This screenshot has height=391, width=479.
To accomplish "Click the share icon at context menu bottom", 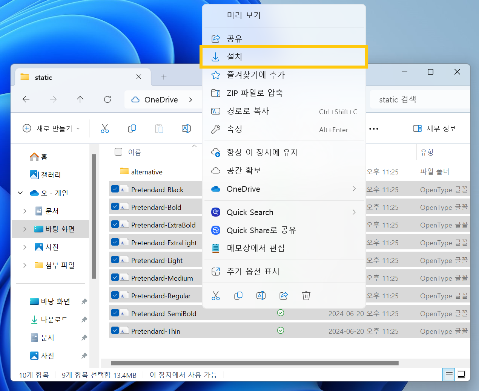I will click(284, 296).
